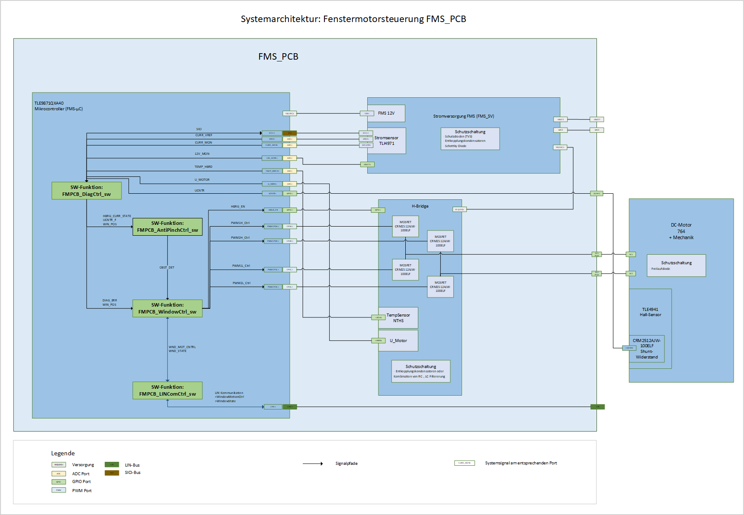
Task: Click the U_Motor block in H-Bridge
Action: tap(398, 341)
